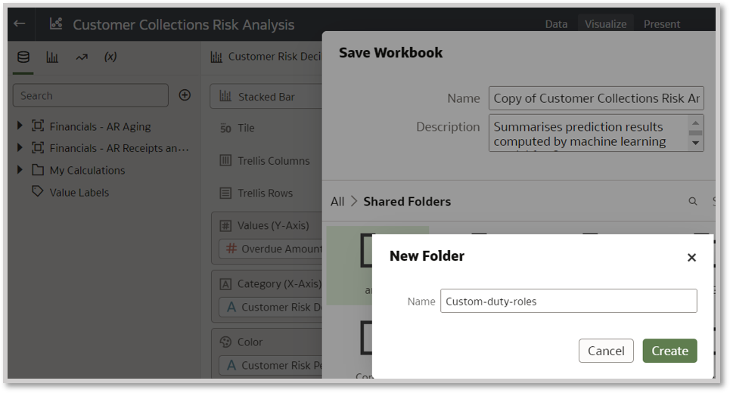This screenshot has height=393, width=730.
Task: Switch to the Visualize tab
Action: 605,24
